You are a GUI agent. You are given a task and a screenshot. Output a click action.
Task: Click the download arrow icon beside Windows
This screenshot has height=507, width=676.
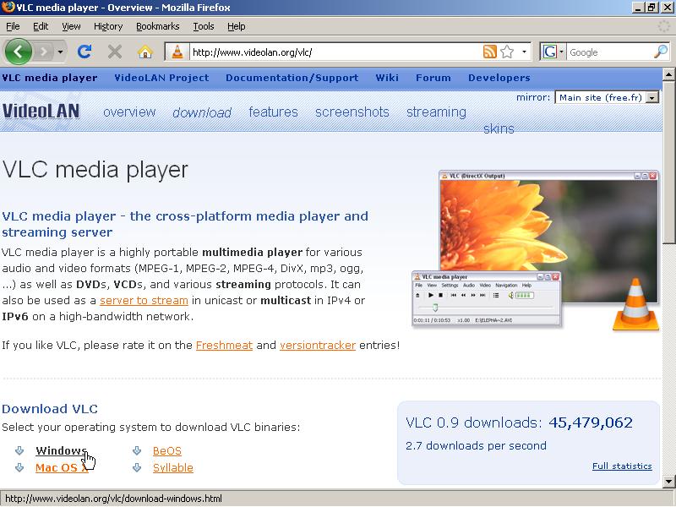tap(19, 450)
